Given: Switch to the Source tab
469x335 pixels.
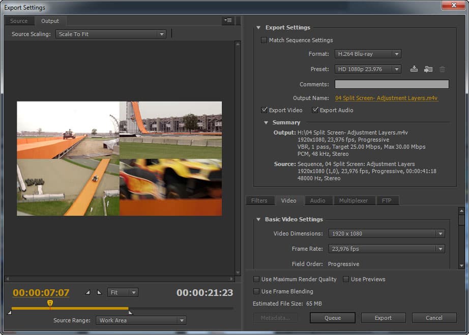Looking at the screenshot, I should pyautogui.click(x=19, y=21).
